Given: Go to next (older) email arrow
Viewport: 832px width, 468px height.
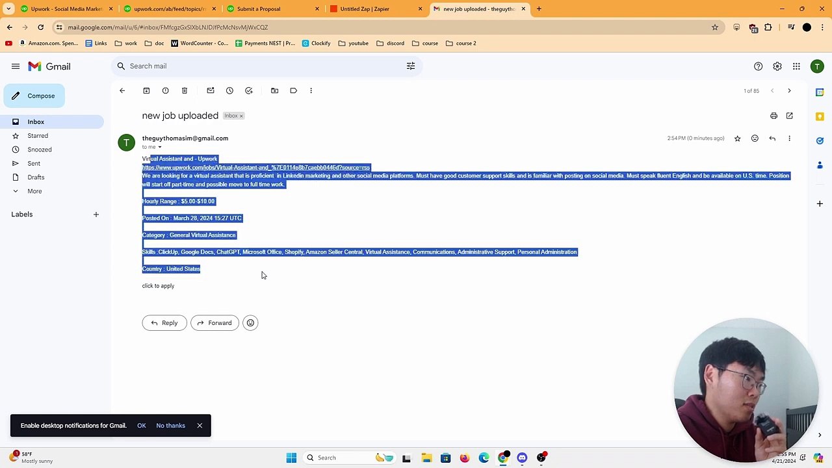Looking at the screenshot, I should 789,91.
